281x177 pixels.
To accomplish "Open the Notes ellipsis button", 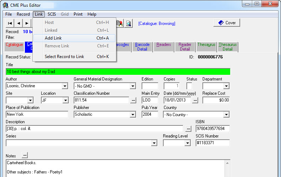I will [x=25, y=155].
